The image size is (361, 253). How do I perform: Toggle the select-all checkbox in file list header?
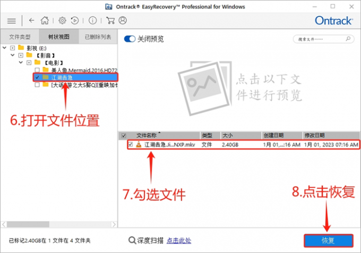click(x=124, y=135)
